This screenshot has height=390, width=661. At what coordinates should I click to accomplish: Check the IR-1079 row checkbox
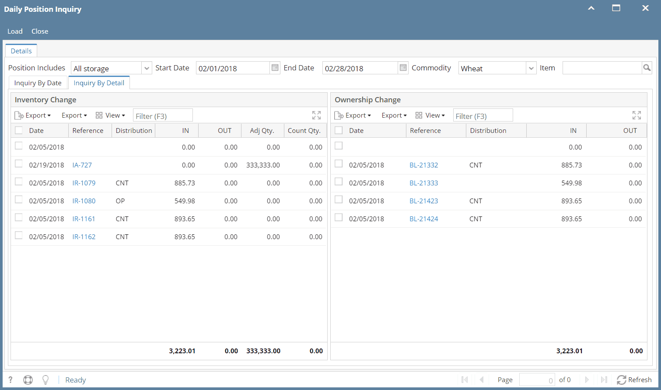pos(19,182)
